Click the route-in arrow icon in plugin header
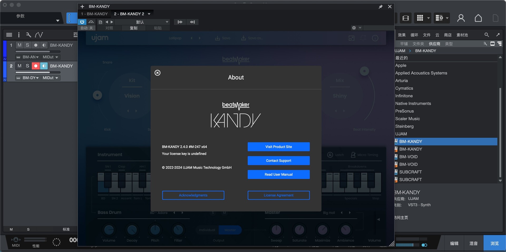 (180, 22)
